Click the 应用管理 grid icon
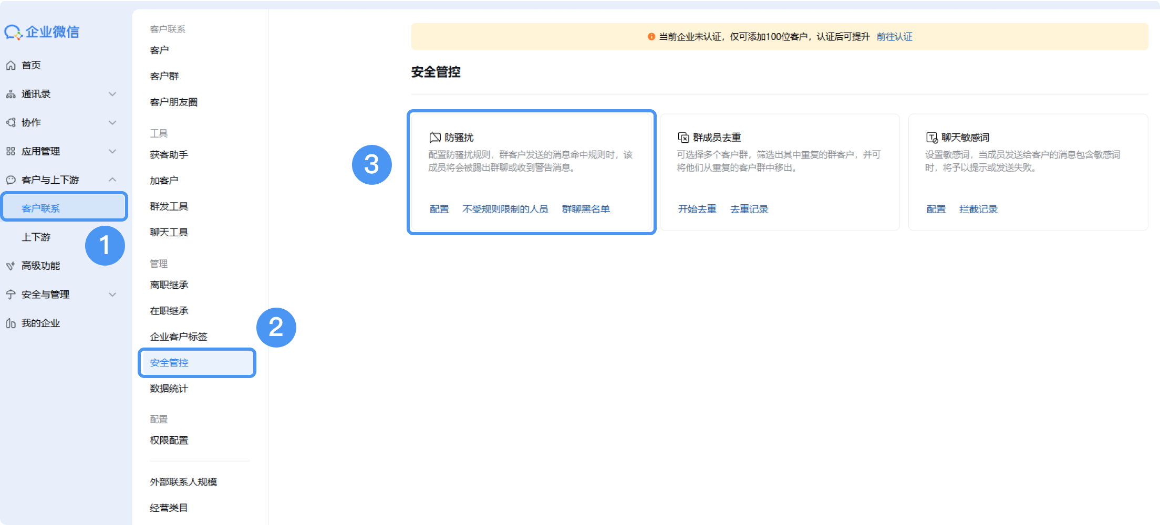This screenshot has height=525, width=1160. (x=11, y=152)
